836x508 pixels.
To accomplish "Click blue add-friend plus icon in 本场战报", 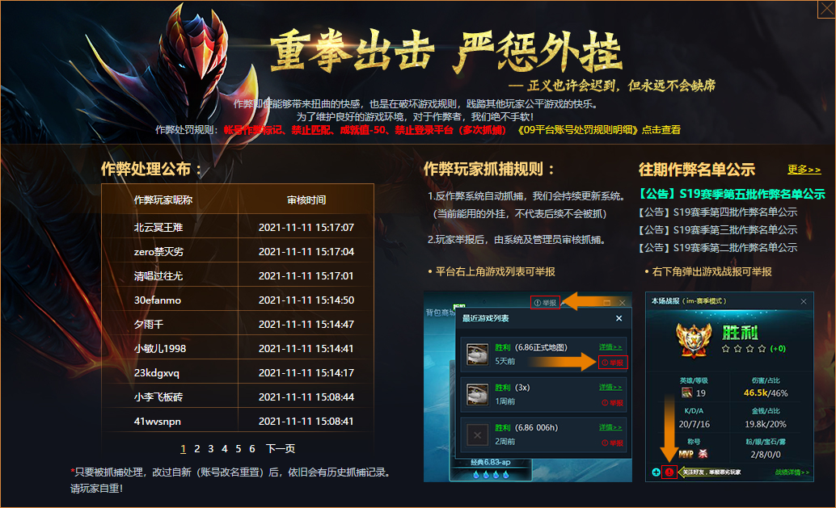I will 656,472.
